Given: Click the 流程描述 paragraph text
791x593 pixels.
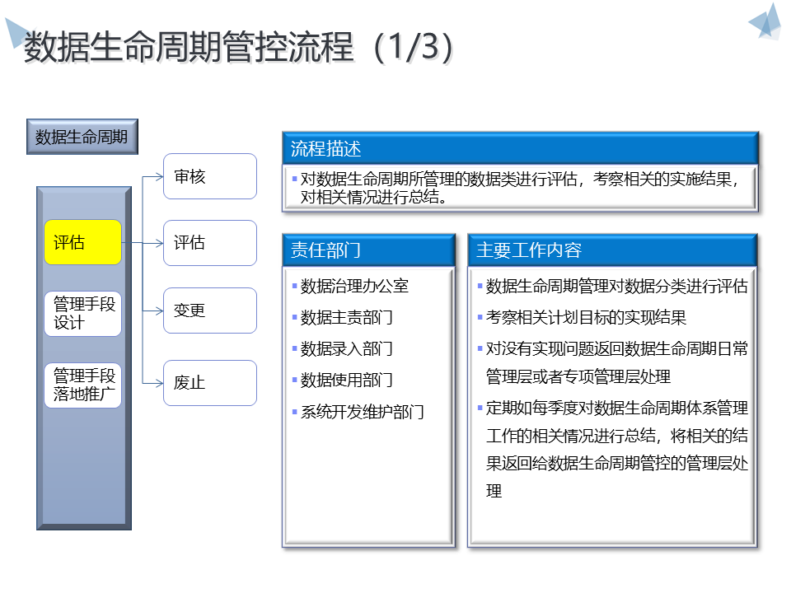Looking at the screenshot, I should tap(518, 188).
